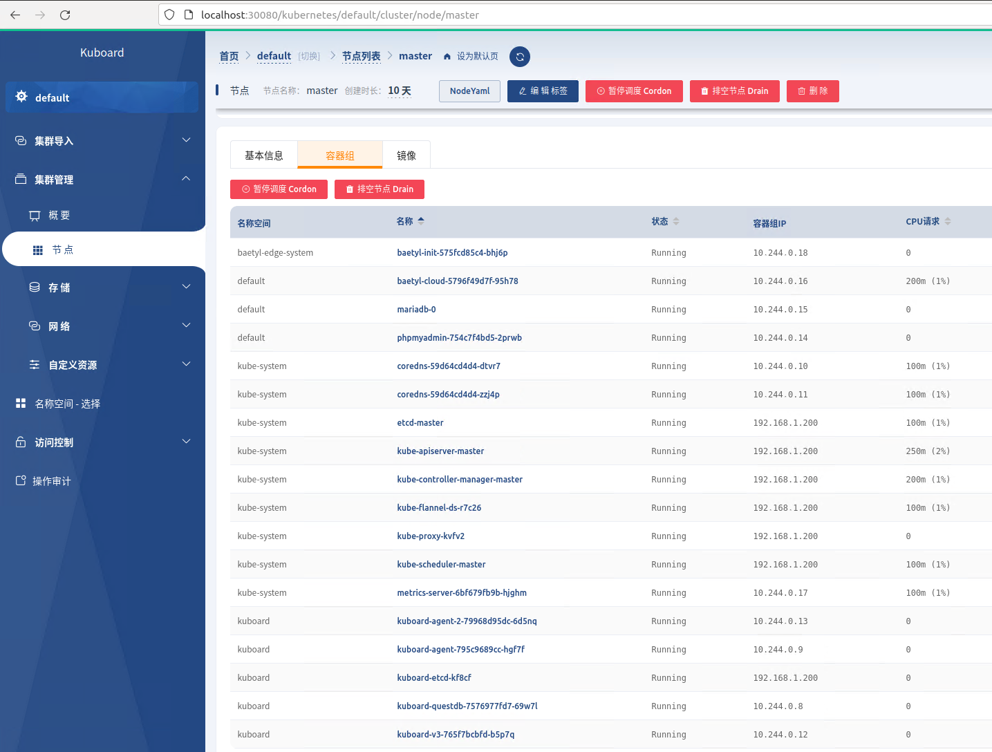The height and width of the screenshot is (752, 992).
Task: Click the 名称空间-选择 grid icon
Action: 21,403
